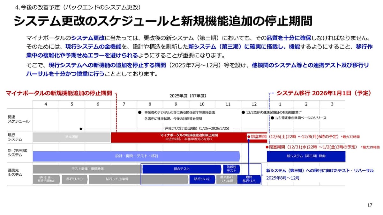Click the ＊最大32時間 footnote

[x=350, y=137]
